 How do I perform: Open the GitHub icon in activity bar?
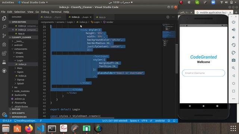pyautogui.click(x=4, y=71)
